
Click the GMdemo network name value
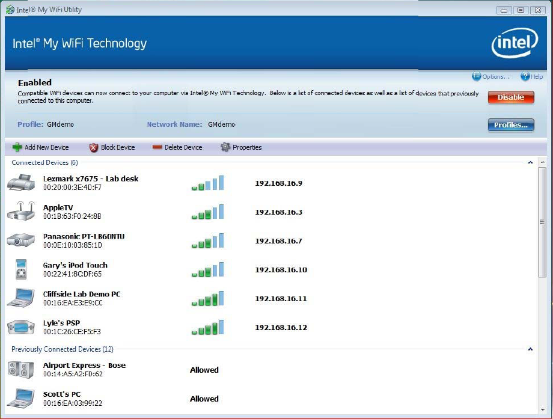click(221, 124)
